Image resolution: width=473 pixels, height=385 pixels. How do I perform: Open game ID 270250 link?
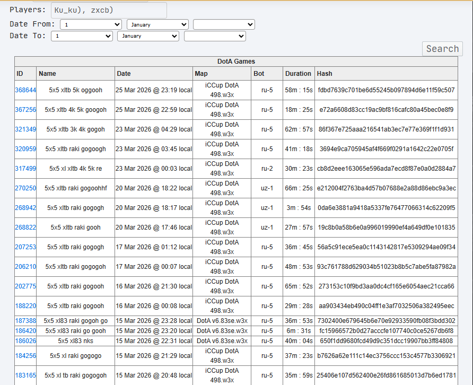tap(25, 188)
